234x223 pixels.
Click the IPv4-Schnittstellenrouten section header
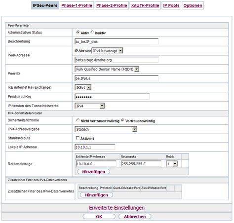pyautogui.click(x=117, y=113)
